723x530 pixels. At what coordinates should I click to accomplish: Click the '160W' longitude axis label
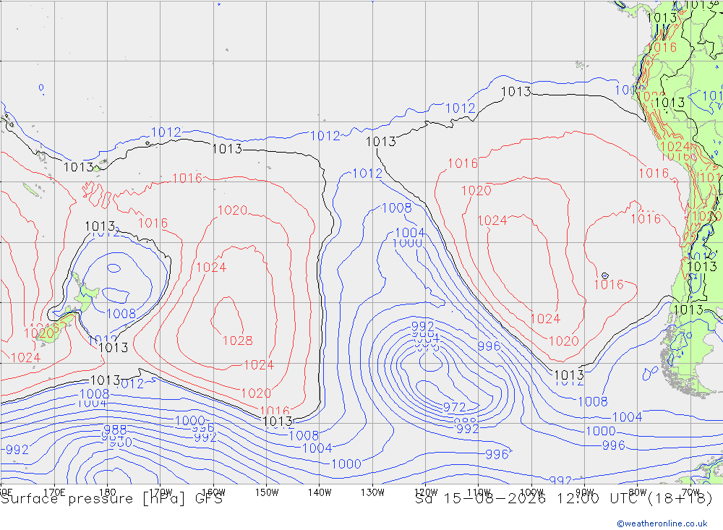coord(213,492)
